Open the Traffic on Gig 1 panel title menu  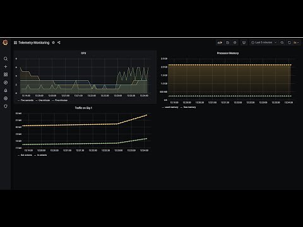83,108
